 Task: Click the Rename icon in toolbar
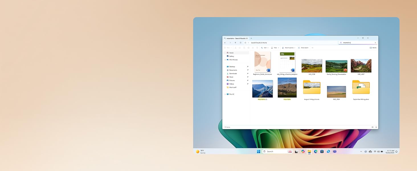pyautogui.click(x=248, y=48)
